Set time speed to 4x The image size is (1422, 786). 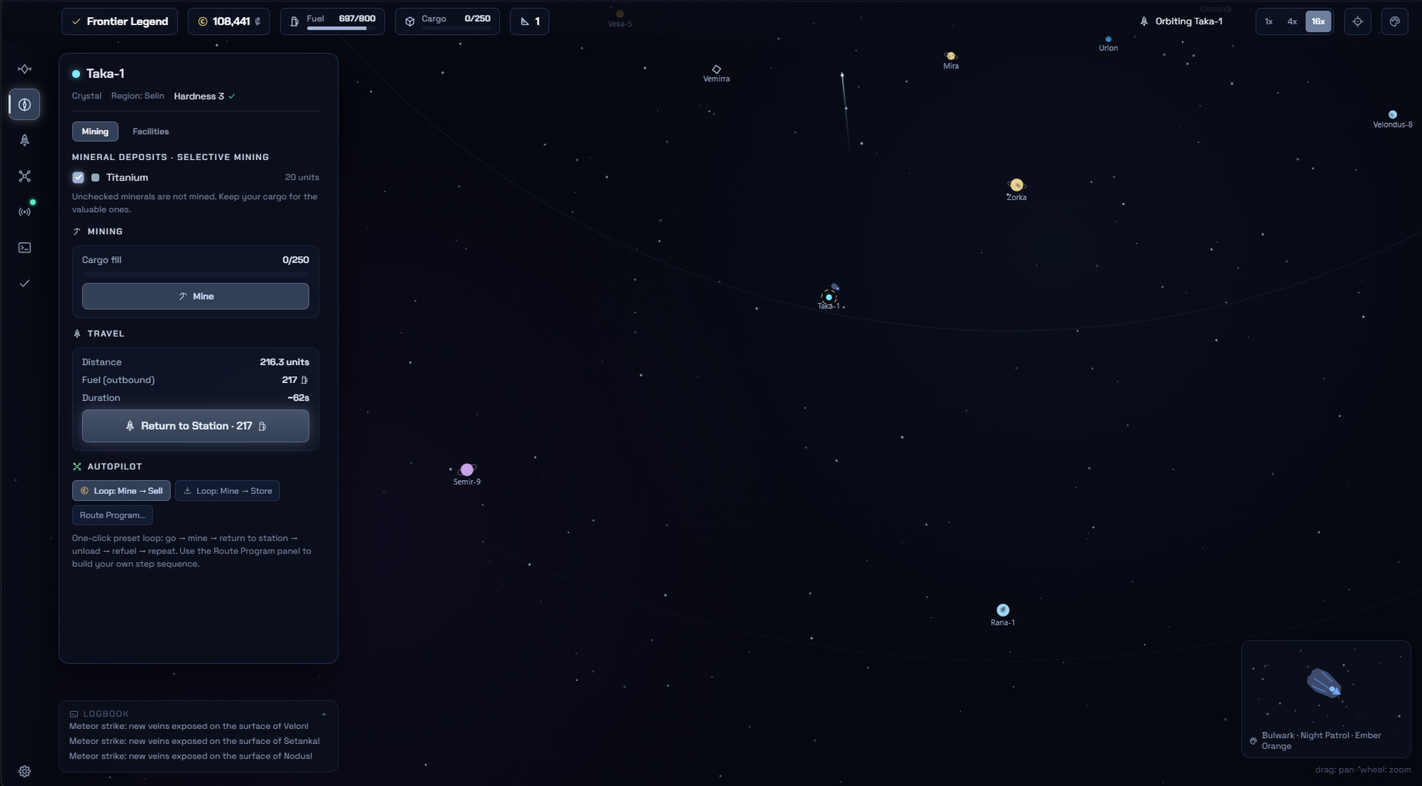pyautogui.click(x=1292, y=21)
